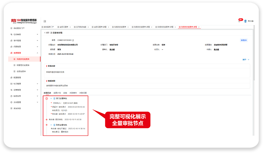Expand details with the 展开 toggle
Image resolution: width=263 pixels, height=153 pixels.
pyautogui.click(x=246, y=60)
